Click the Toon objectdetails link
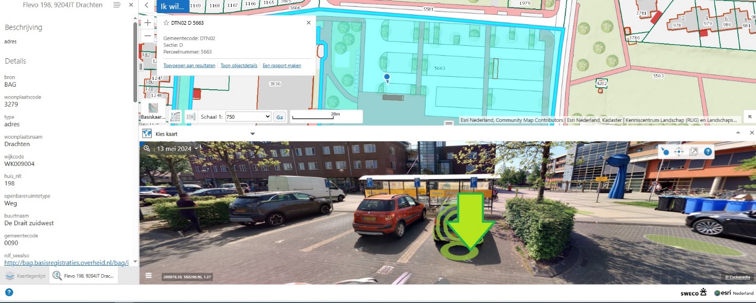This screenshot has width=756, height=303. [x=239, y=66]
